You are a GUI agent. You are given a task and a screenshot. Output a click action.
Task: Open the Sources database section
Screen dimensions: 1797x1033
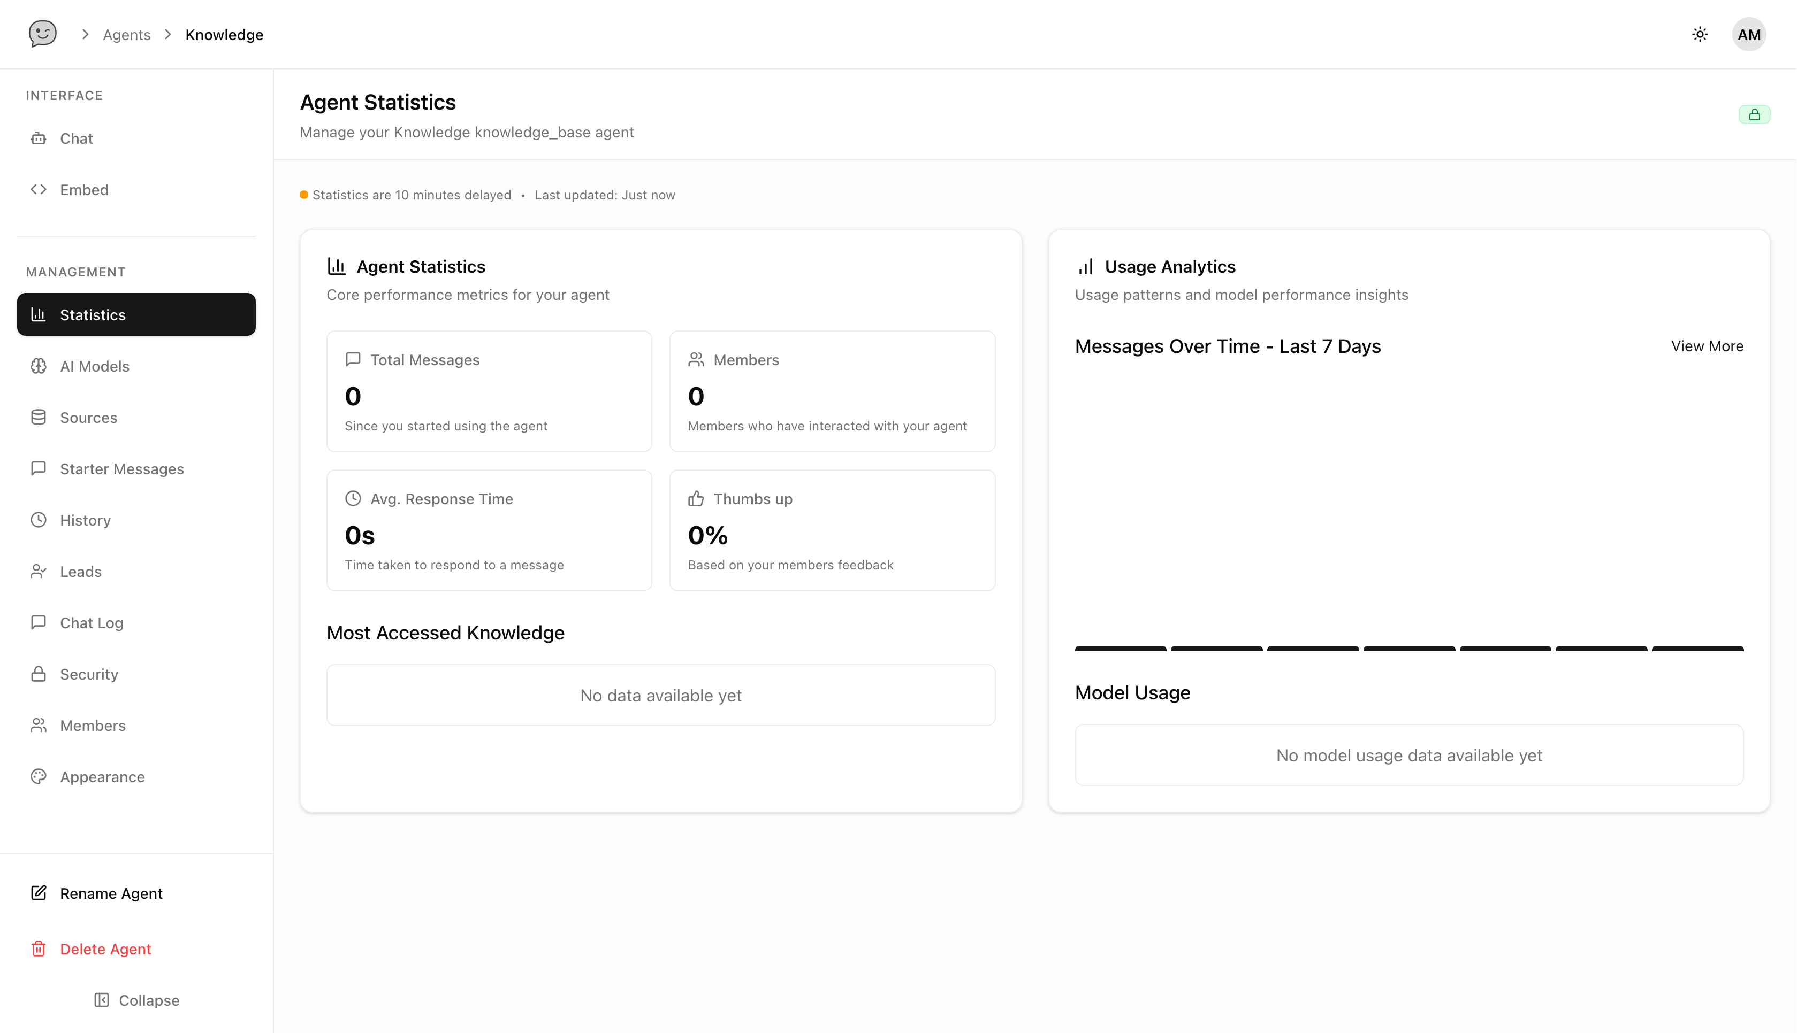coord(88,417)
